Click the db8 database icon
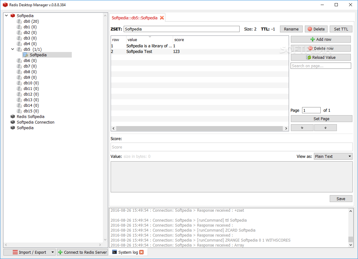This screenshot has height=259, width=358. click(19, 72)
